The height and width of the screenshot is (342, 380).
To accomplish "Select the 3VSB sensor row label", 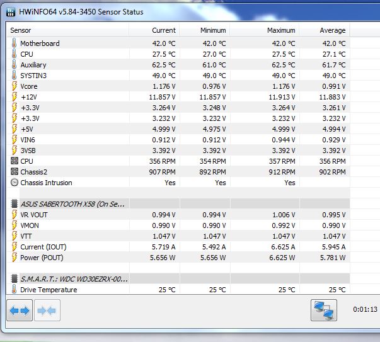I will point(28,151).
